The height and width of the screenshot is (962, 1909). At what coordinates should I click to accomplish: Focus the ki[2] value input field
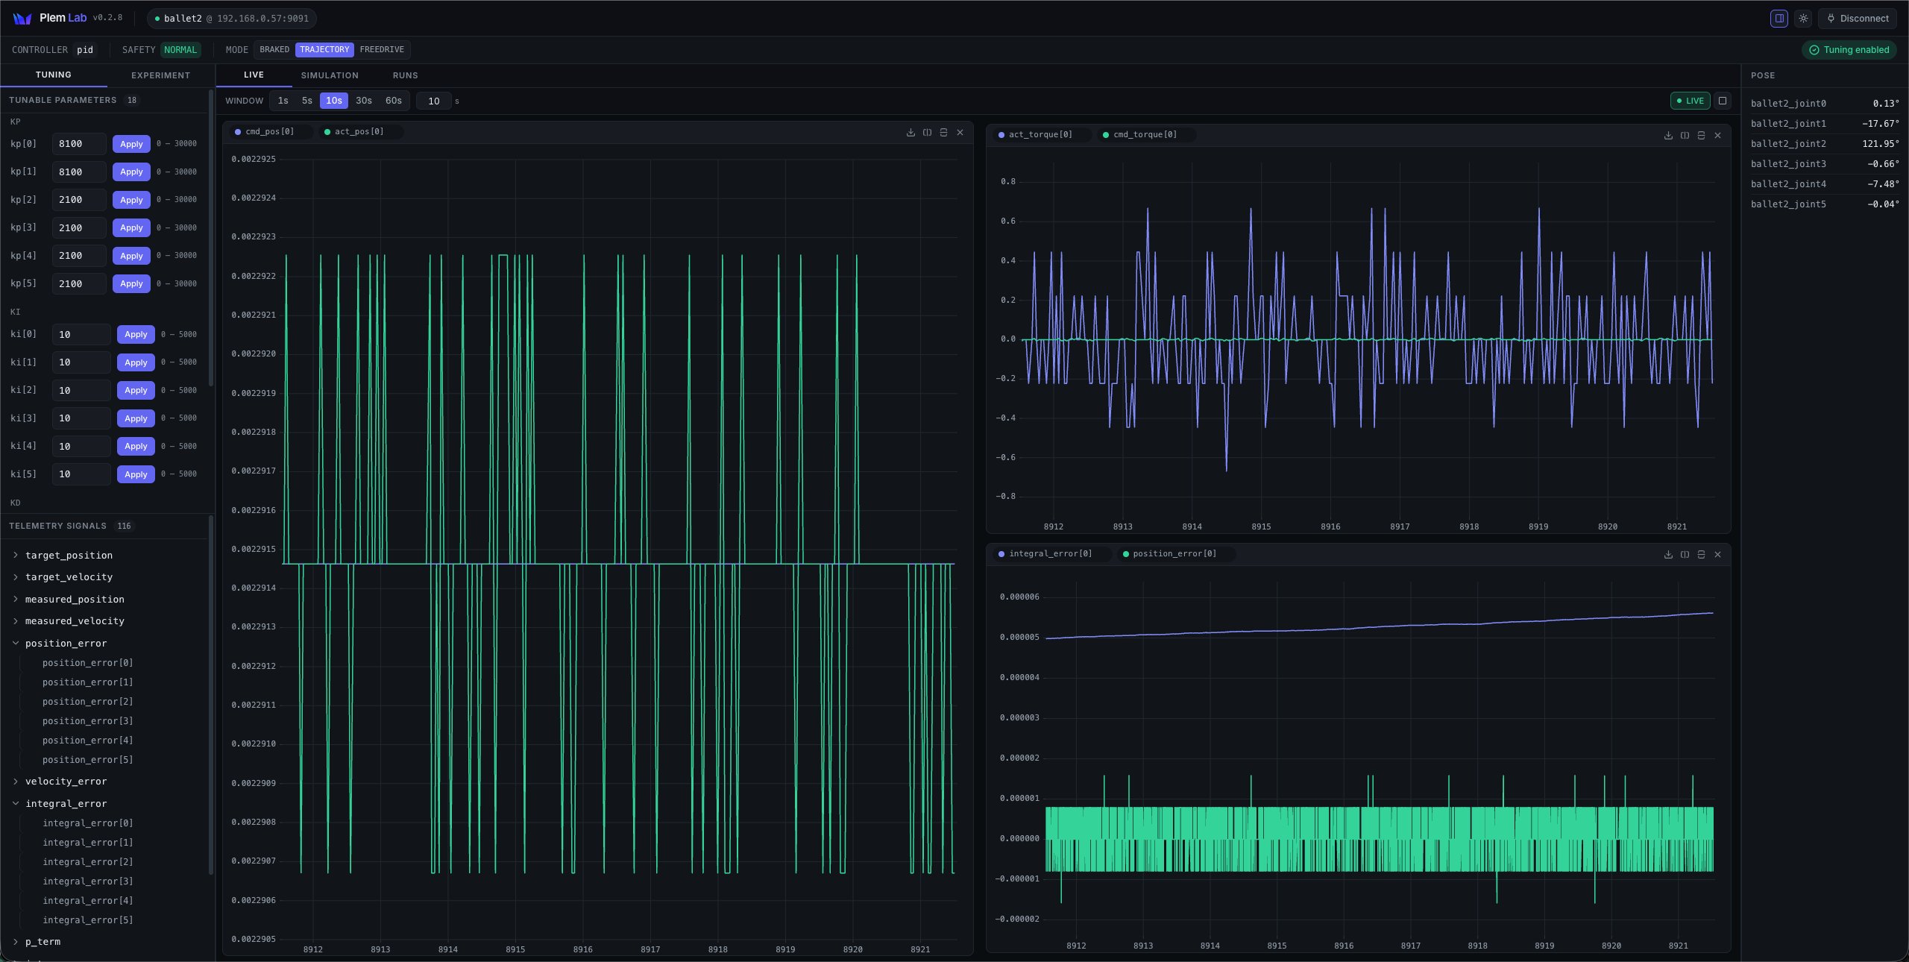point(81,391)
